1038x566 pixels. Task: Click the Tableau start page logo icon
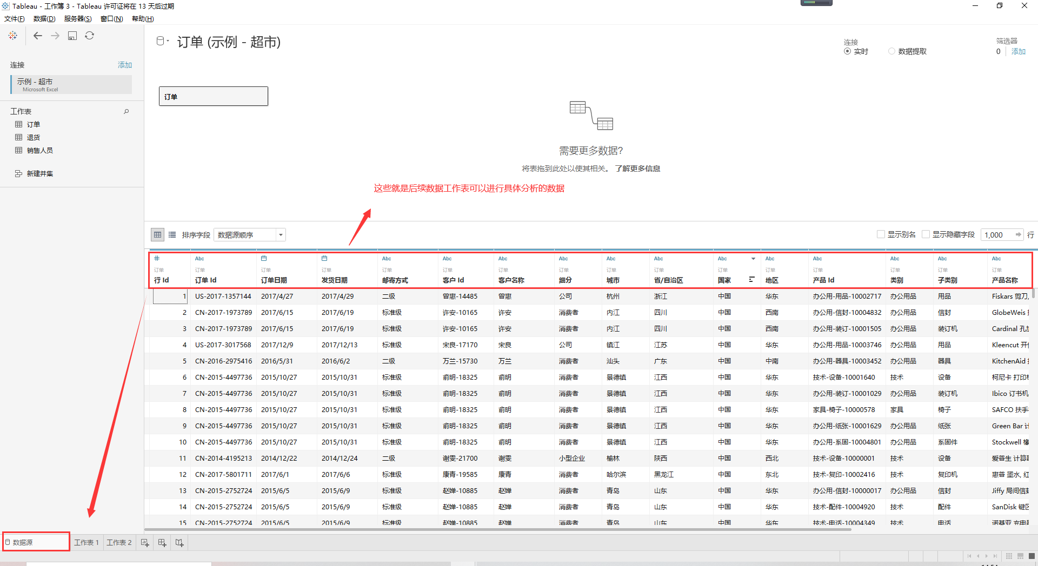pos(13,36)
